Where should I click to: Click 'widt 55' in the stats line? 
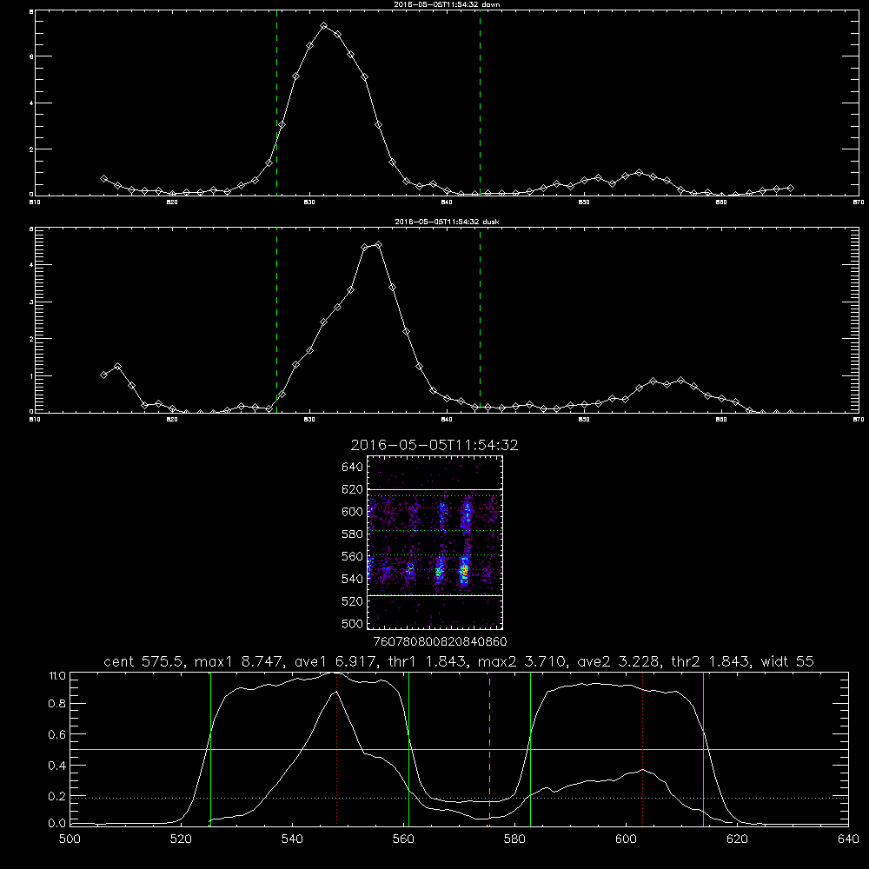click(x=787, y=661)
